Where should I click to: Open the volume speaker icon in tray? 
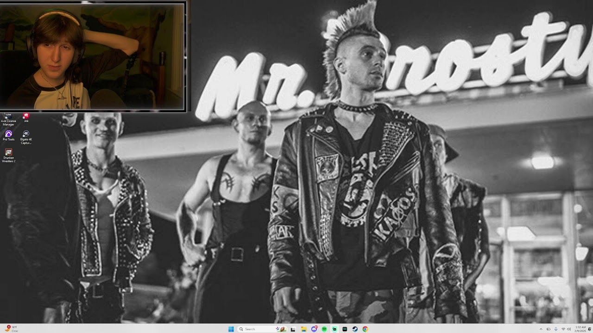click(569, 329)
